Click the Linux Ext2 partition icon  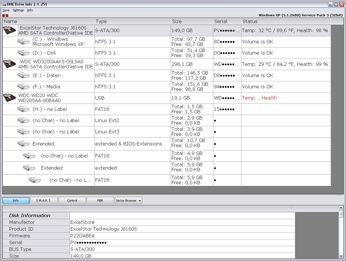(23, 120)
